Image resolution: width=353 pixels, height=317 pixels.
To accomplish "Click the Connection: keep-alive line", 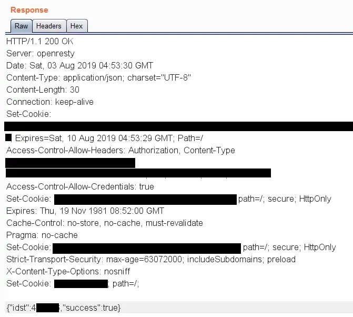I will (50, 102).
